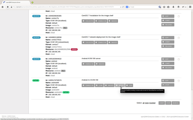Tick the checkbox for the android server
The width and height of the screenshot is (193, 120).
coord(179,59)
